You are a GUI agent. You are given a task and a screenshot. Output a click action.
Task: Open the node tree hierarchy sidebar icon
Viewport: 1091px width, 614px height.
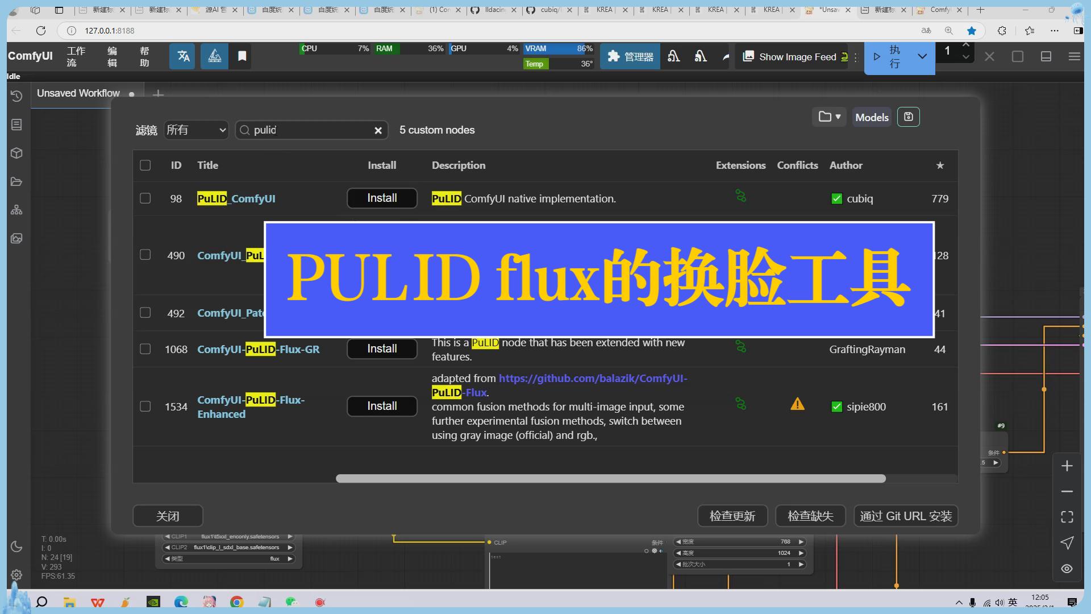tap(16, 210)
